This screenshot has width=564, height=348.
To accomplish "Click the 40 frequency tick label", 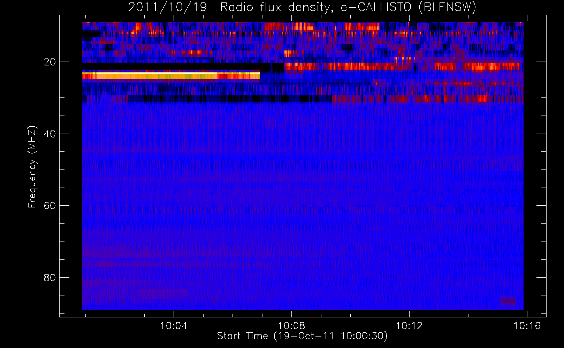I will [50, 134].
